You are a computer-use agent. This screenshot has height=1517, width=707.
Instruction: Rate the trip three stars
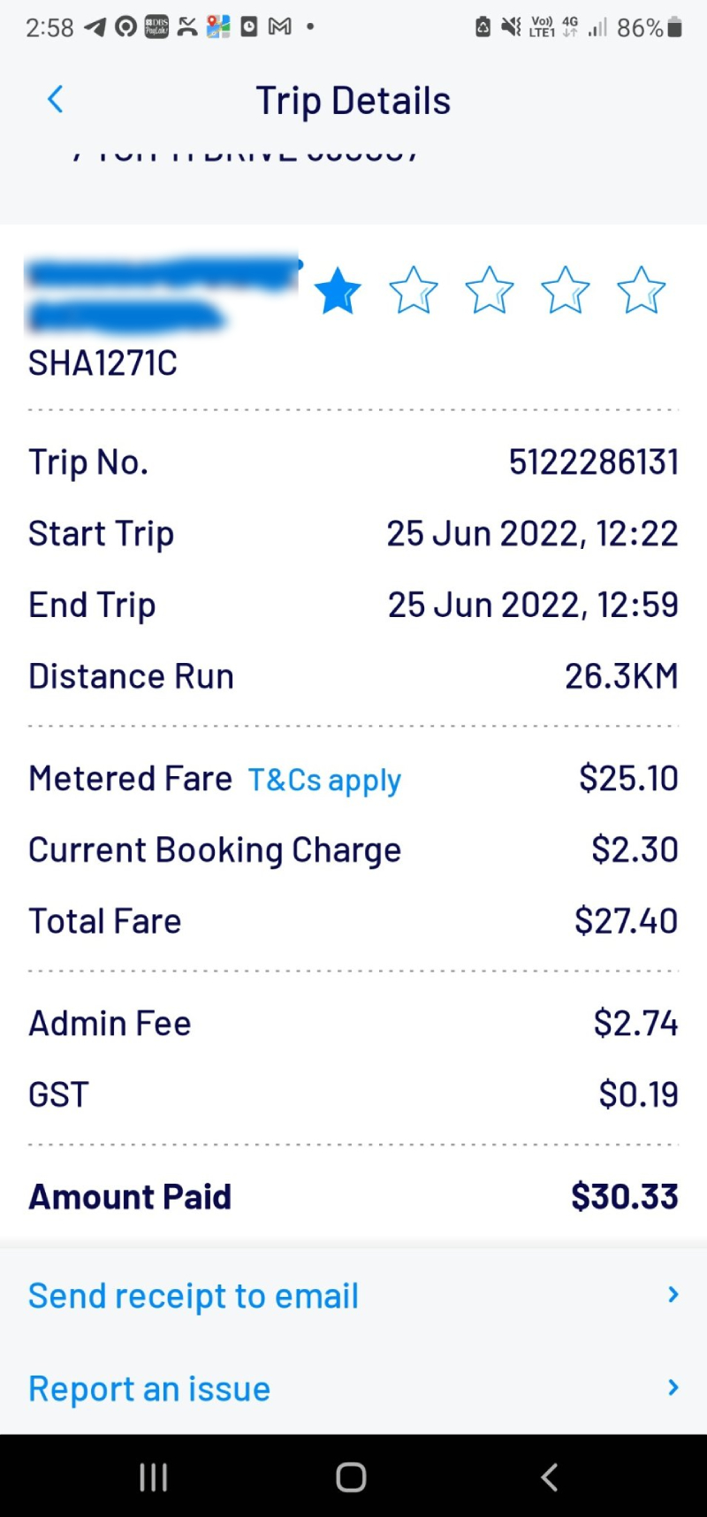pyautogui.click(x=490, y=291)
